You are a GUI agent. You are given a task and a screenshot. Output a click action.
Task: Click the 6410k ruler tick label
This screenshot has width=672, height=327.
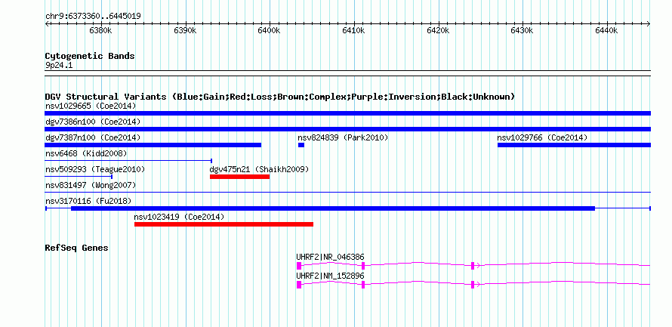click(x=354, y=31)
